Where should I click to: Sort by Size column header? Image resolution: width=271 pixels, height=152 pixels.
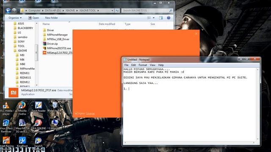pyautogui.click(x=152, y=24)
